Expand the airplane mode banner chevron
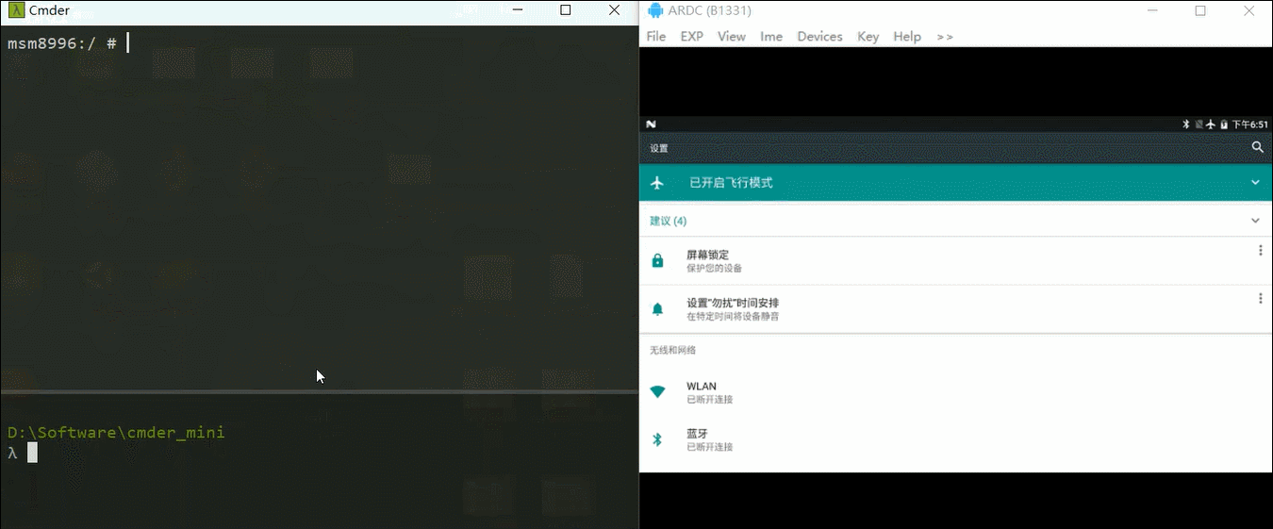The image size is (1273, 529). click(x=1255, y=182)
